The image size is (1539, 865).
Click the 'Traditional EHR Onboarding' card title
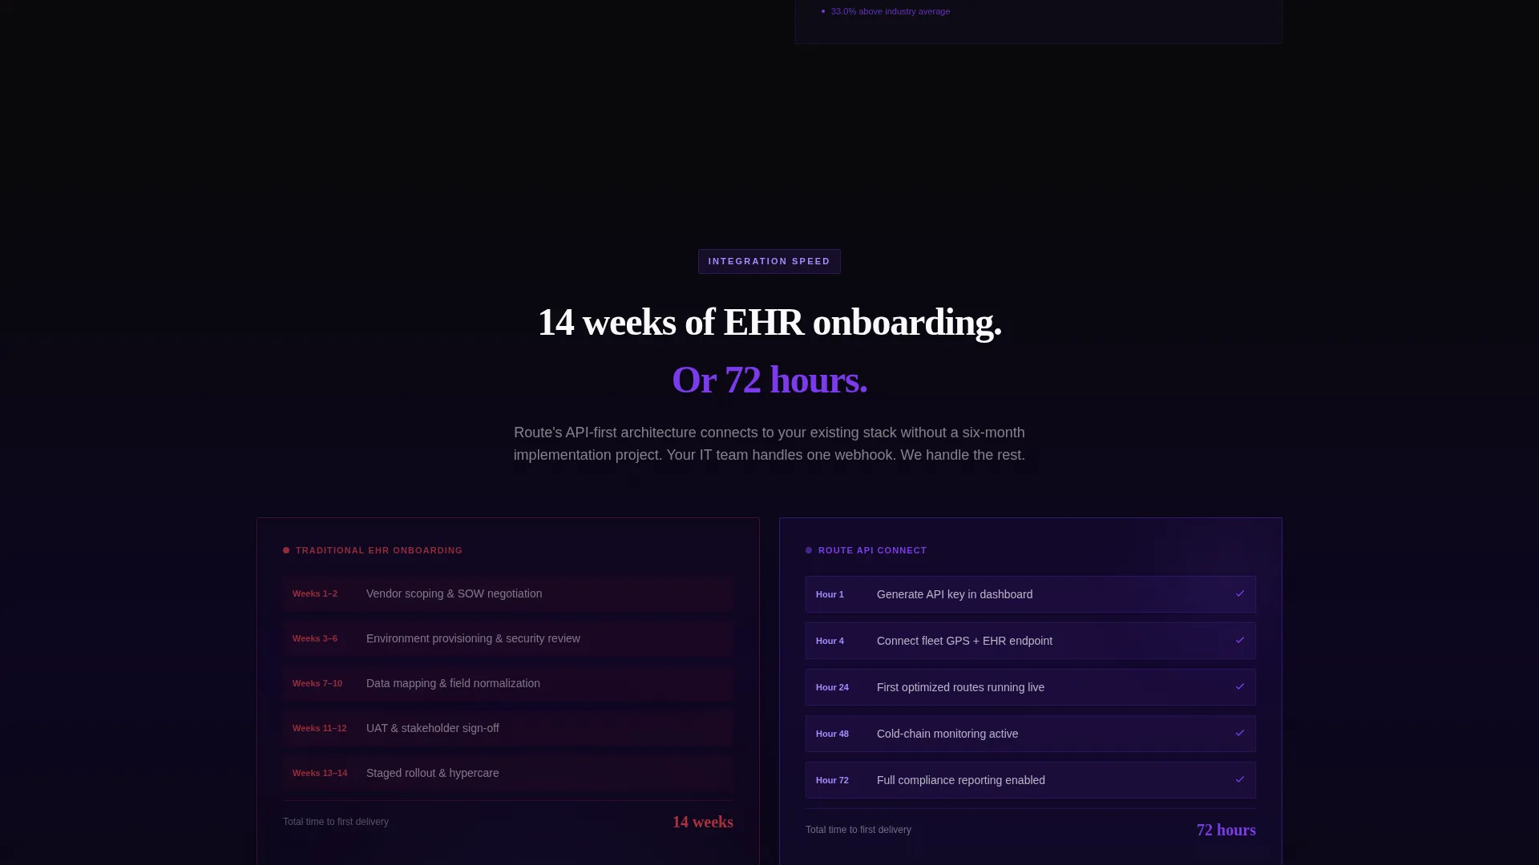point(379,550)
